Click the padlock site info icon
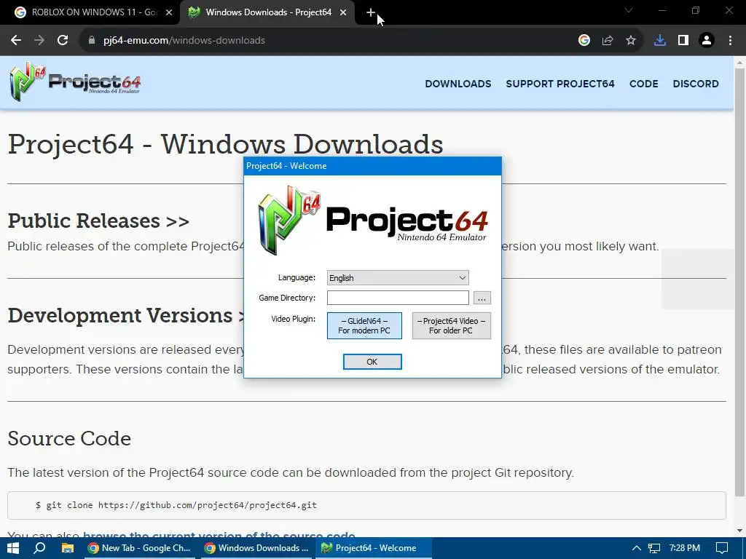The width and height of the screenshot is (746, 559). 92,41
